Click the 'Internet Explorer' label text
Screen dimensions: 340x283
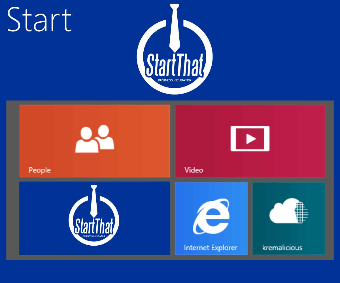(x=211, y=248)
